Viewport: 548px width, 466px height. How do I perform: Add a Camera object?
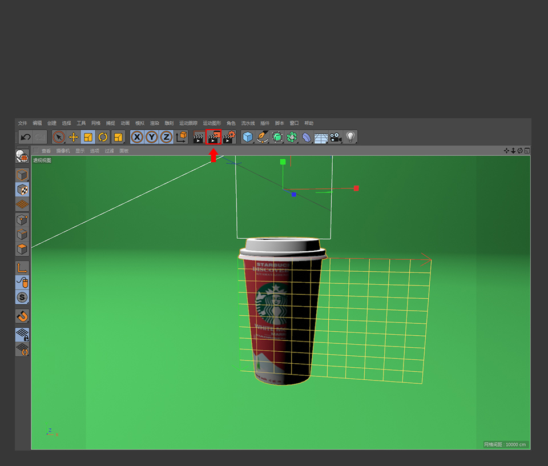(336, 137)
